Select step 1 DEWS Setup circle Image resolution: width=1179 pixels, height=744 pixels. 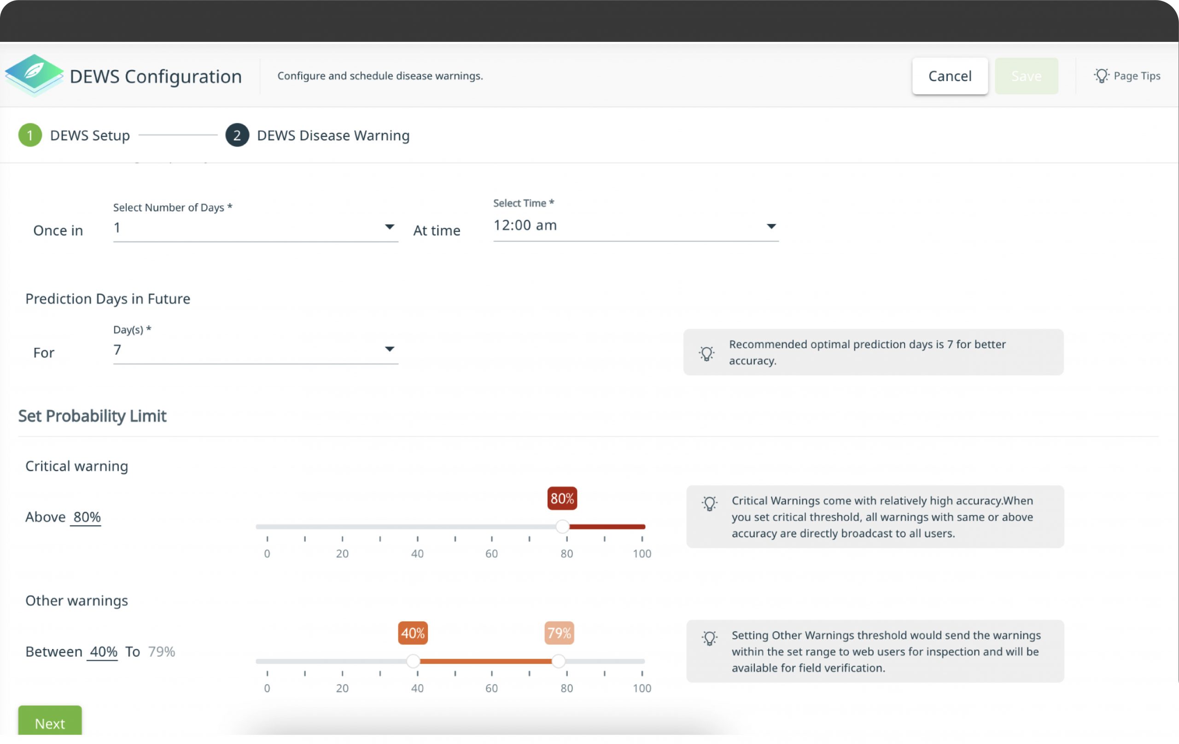(x=30, y=135)
